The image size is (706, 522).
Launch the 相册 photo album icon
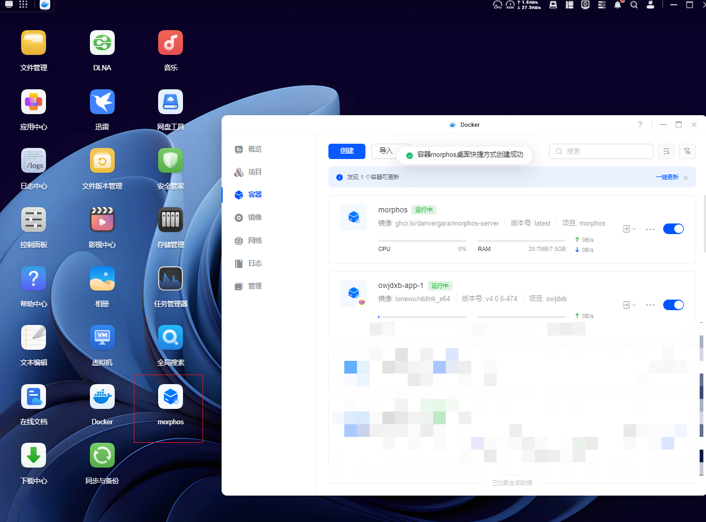click(102, 279)
